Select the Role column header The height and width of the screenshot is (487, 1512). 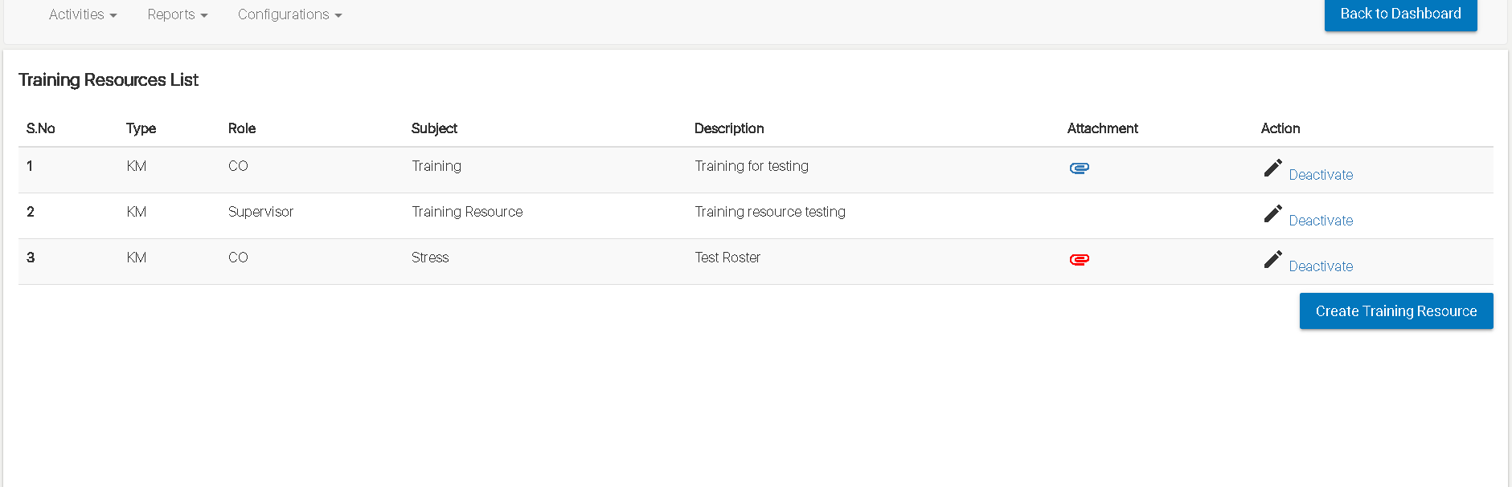click(x=242, y=128)
